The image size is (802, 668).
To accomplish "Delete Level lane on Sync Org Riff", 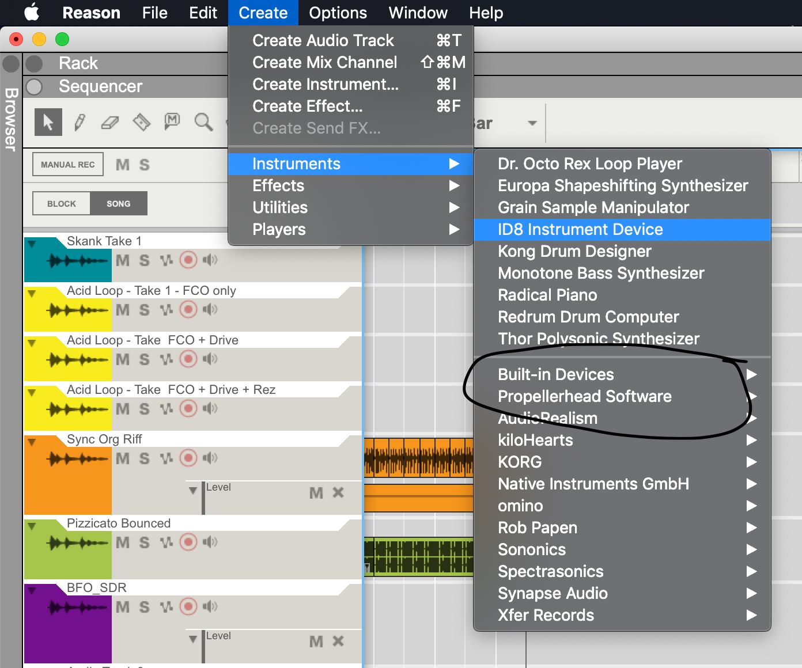I will click(338, 492).
